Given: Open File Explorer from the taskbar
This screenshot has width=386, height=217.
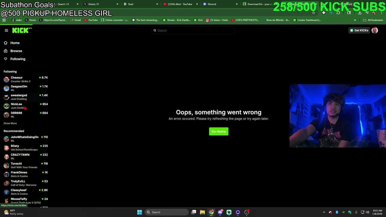Looking at the screenshot, I should 202,212.
